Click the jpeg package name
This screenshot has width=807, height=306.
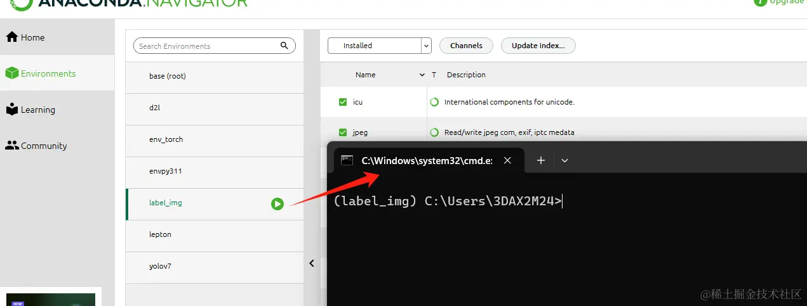pyautogui.click(x=360, y=132)
